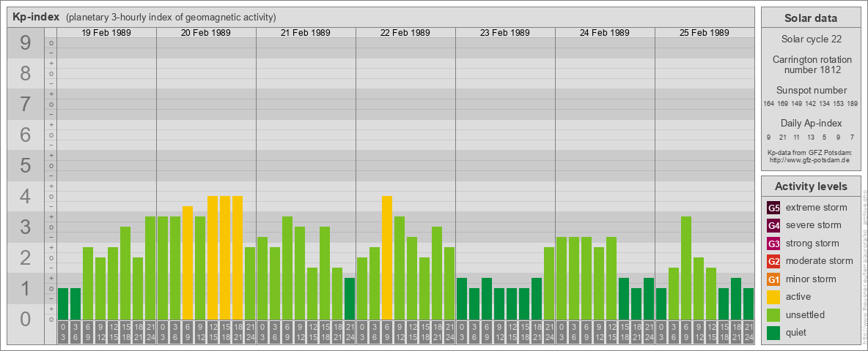
Task: Click the G3 strong storm legend icon
Action: [773, 244]
